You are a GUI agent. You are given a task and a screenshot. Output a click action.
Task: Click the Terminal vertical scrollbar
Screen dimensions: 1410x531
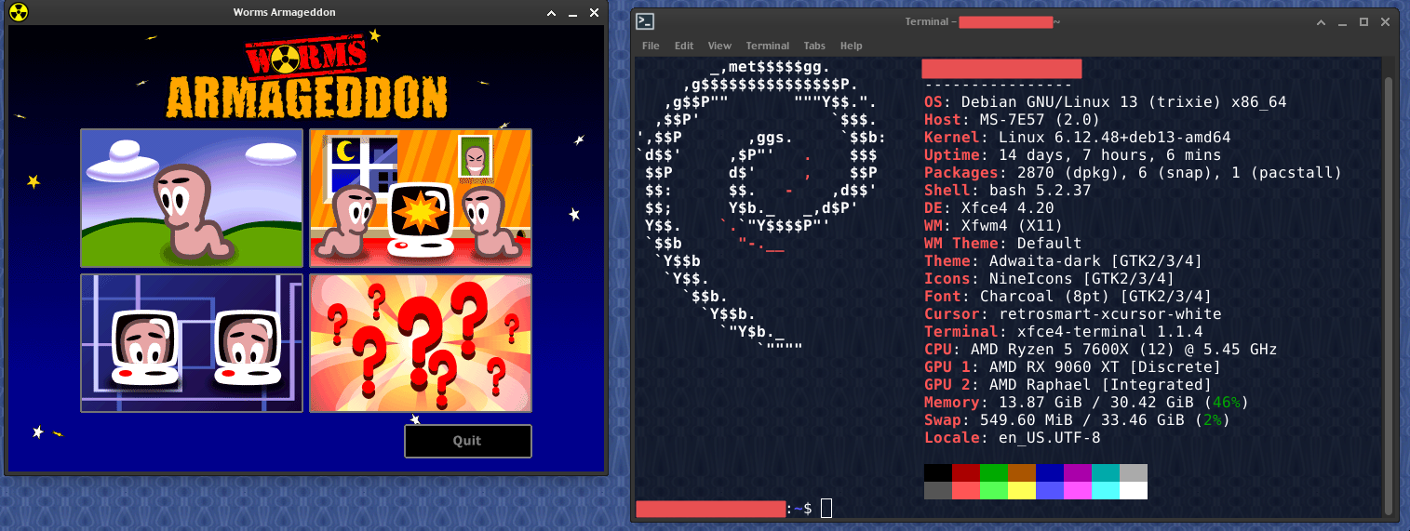tap(1388, 294)
